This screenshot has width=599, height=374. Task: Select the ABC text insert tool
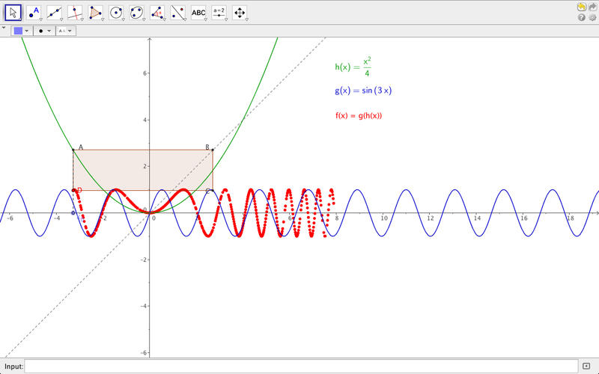coord(198,12)
